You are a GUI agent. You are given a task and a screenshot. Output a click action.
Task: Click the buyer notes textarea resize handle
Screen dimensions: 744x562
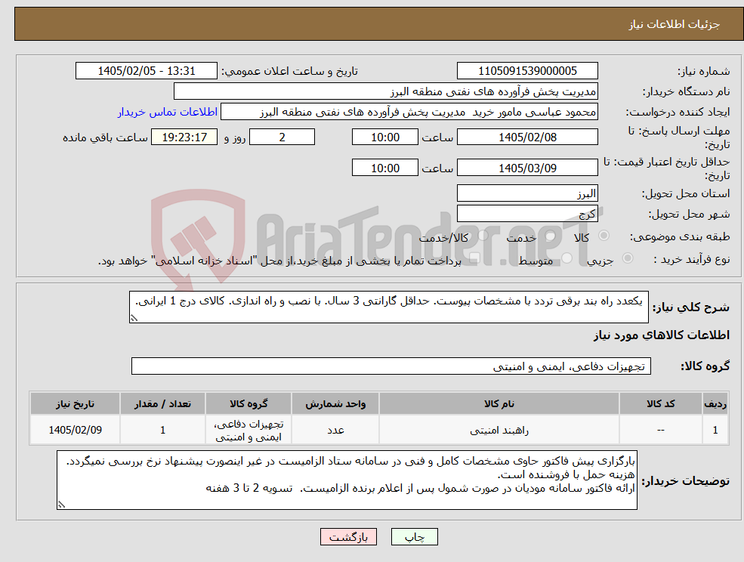pos(61,505)
